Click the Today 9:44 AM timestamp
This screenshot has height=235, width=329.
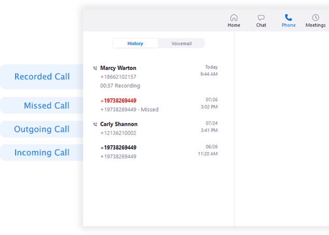(x=209, y=71)
